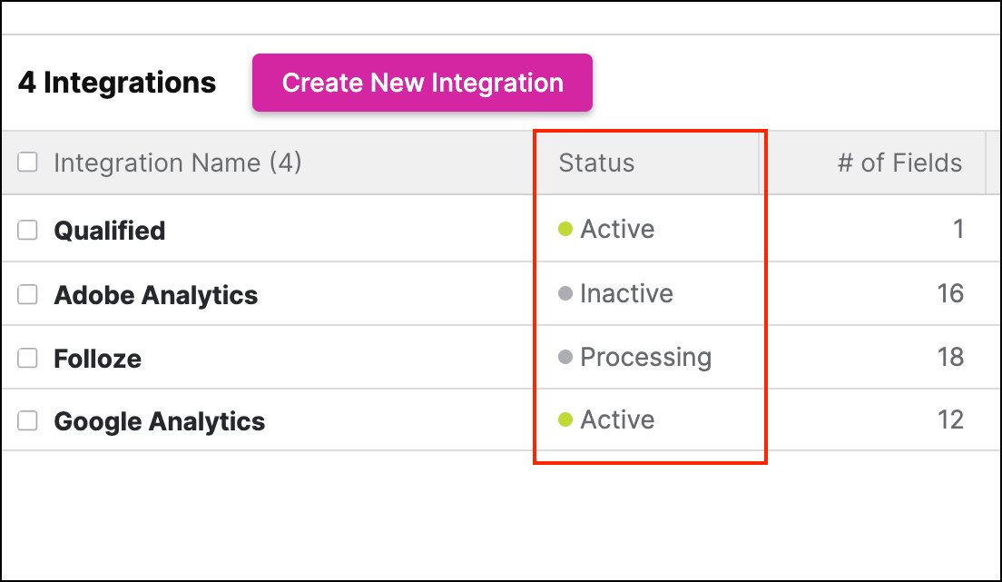Open the Adobe Analytics integration
Viewport: 1002px width, 582px height.
(156, 295)
